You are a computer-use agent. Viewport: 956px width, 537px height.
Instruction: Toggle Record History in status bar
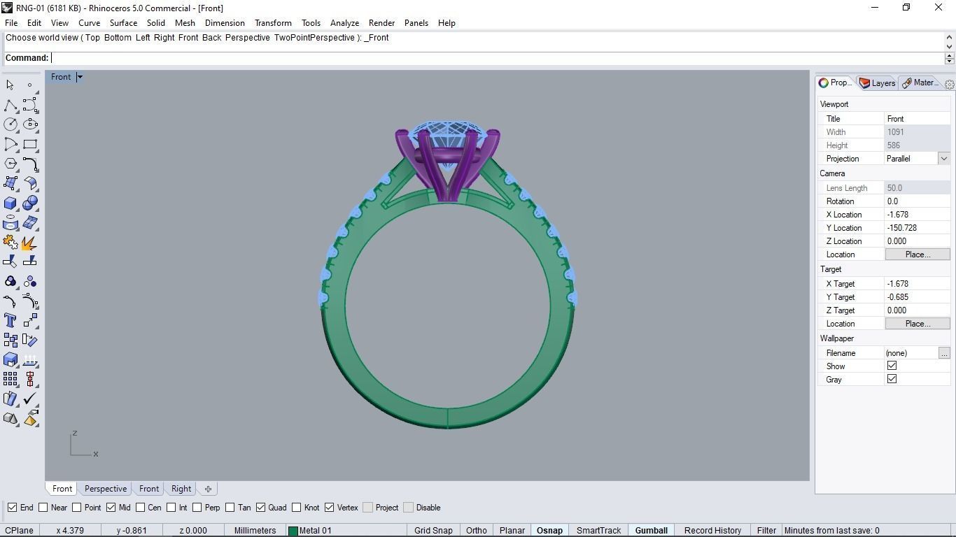coord(712,530)
